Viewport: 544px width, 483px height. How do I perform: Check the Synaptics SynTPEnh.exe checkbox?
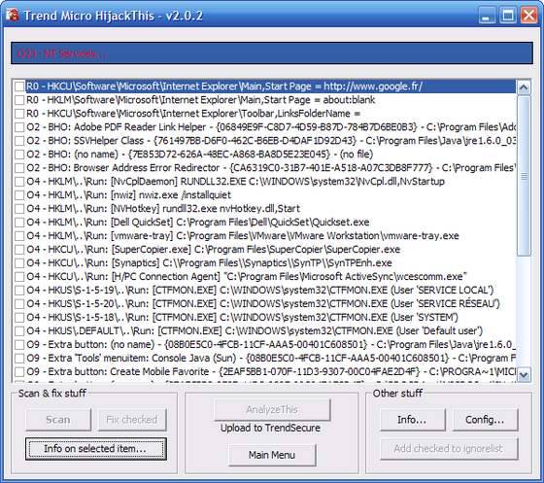[19, 263]
